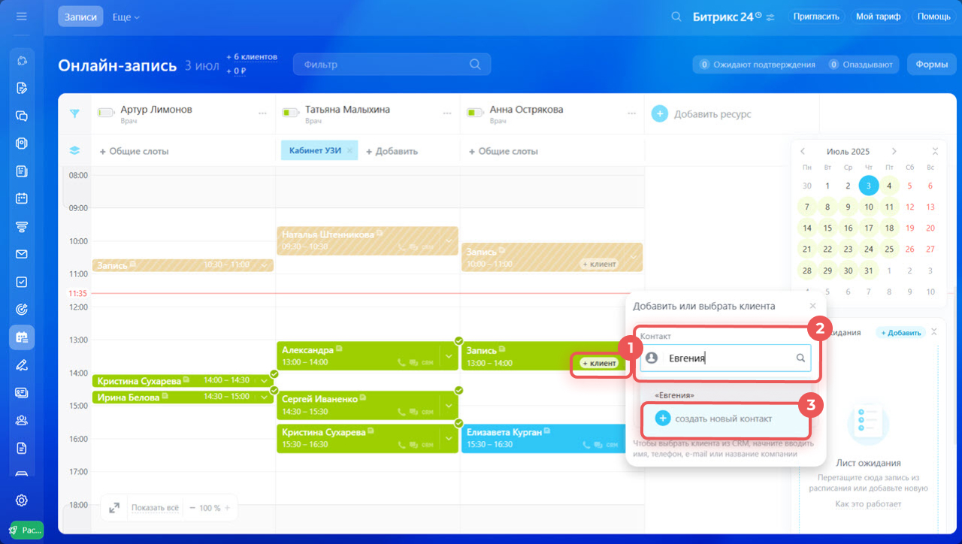Open chevron on Сергей Иваненко booking
The image size is (962, 544).
tap(449, 405)
